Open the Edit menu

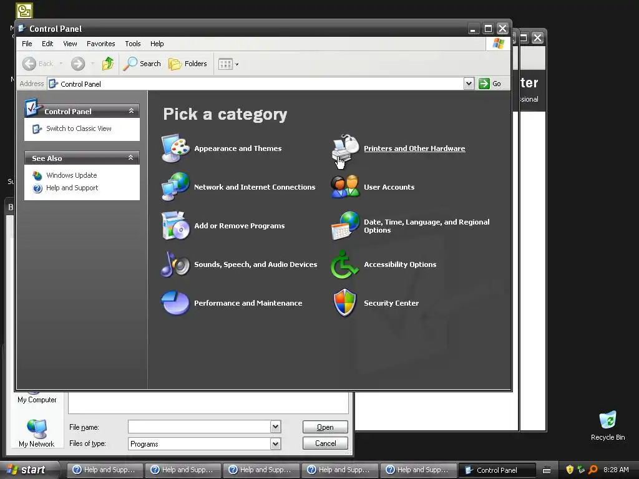coord(47,44)
